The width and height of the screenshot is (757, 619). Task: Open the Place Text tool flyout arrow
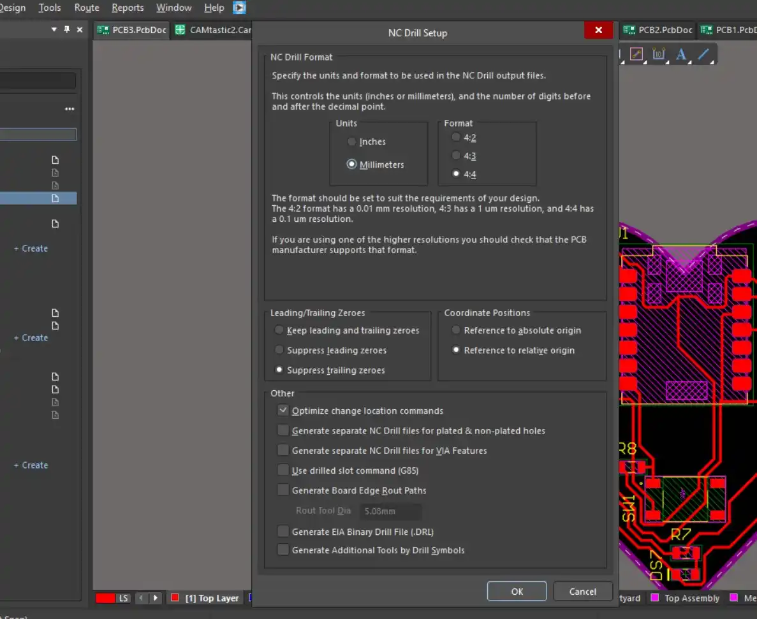point(691,62)
